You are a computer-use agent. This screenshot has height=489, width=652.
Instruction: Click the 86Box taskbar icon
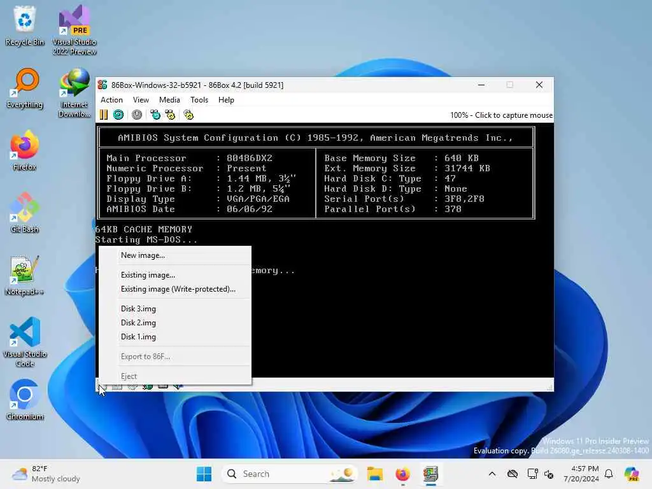tap(431, 474)
